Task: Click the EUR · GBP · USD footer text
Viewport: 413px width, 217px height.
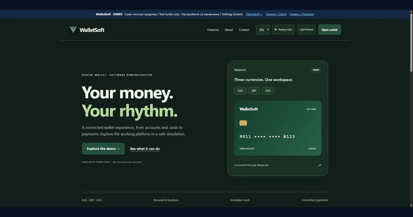Action: (92, 200)
